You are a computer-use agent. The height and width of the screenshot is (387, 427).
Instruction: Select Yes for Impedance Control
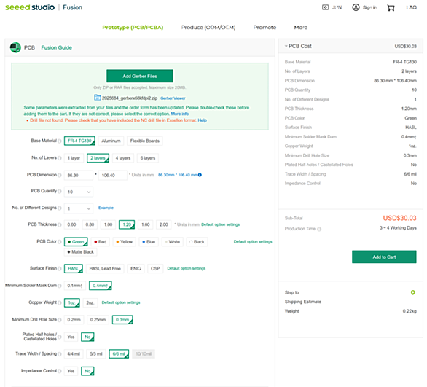[71, 371]
